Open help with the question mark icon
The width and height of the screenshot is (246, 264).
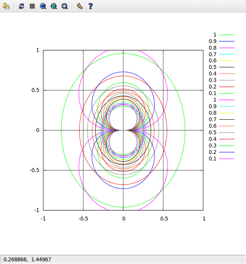tap(90, 7)
